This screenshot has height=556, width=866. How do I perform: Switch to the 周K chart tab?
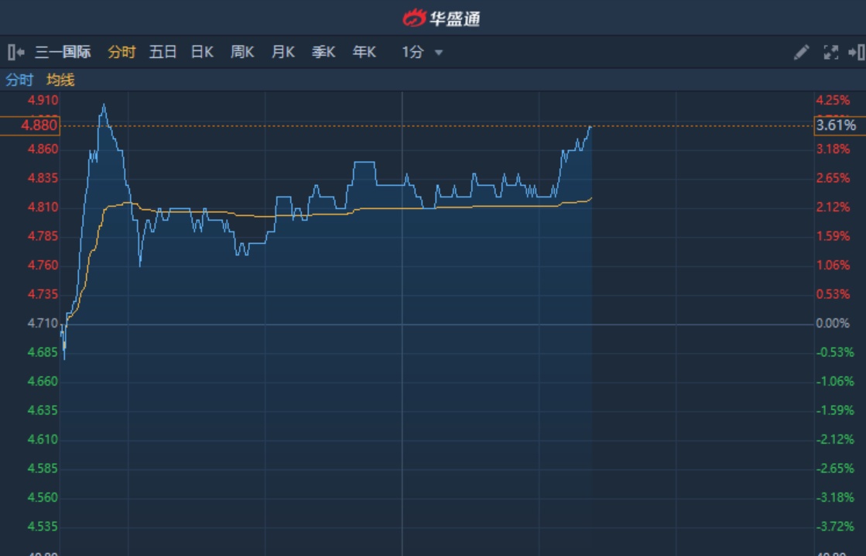[x=242, y=53]
